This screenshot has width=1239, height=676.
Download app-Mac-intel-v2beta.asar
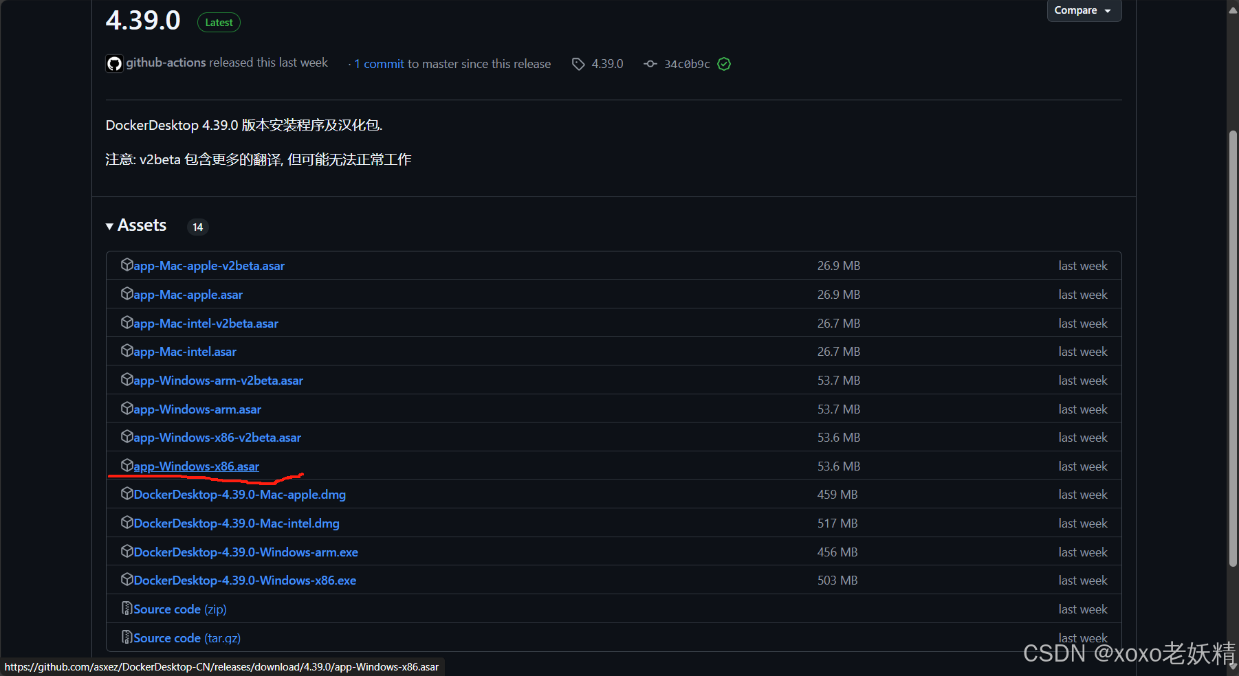206,324
